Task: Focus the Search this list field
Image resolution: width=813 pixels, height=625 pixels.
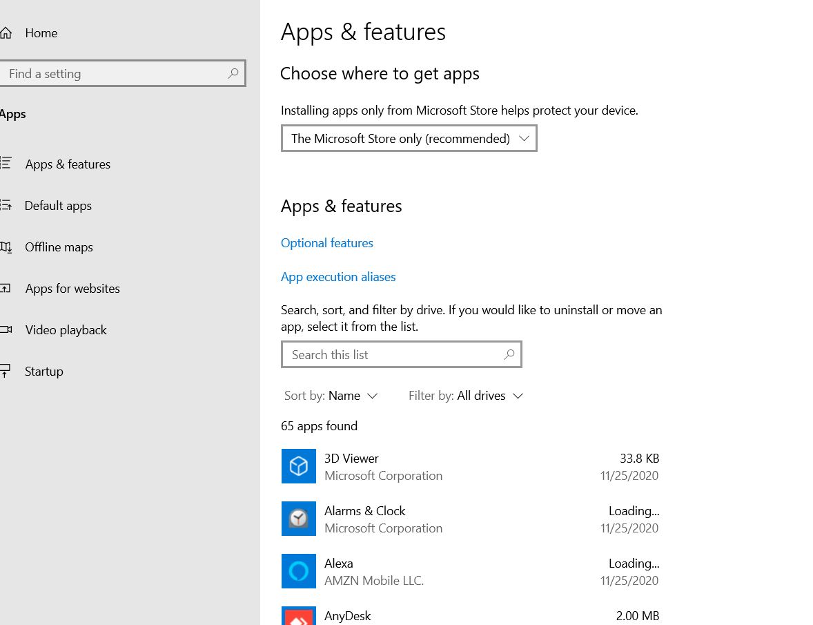Action: [401, 354]
